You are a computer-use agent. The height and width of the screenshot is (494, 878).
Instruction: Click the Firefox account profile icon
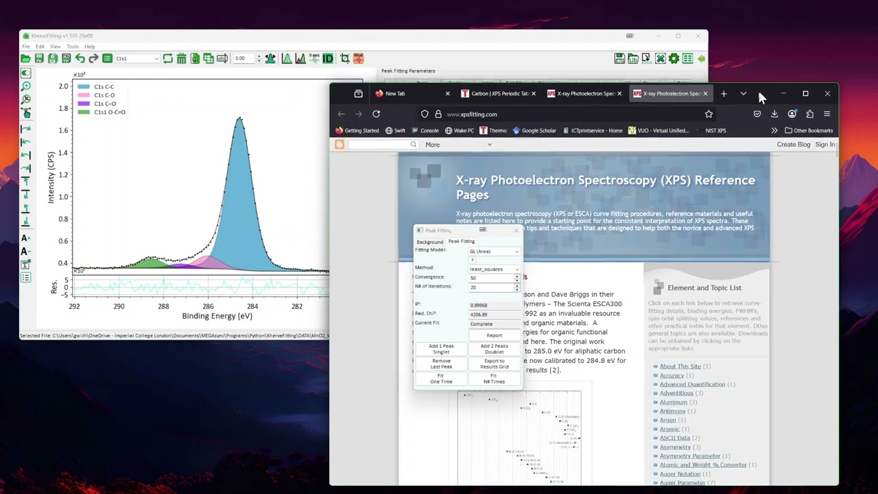coord(792,115)
